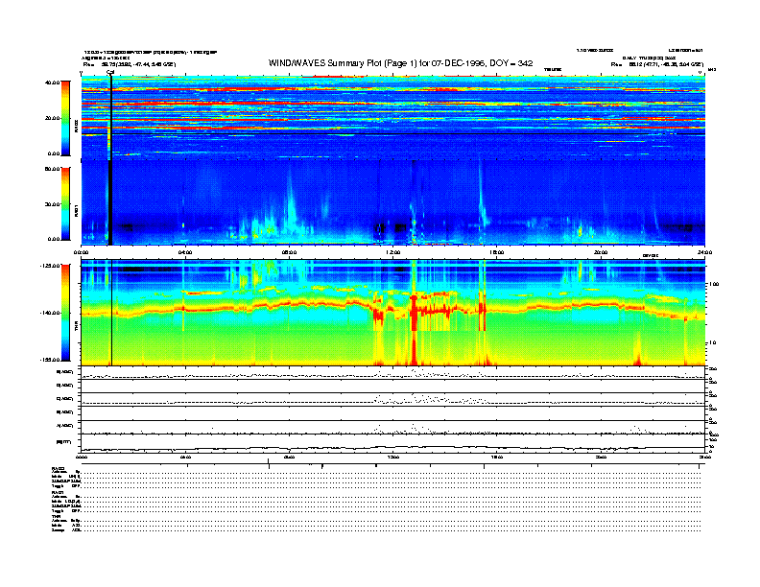Click the black calibration line in TNR panel
760x587 pixels.
point(112,313)
